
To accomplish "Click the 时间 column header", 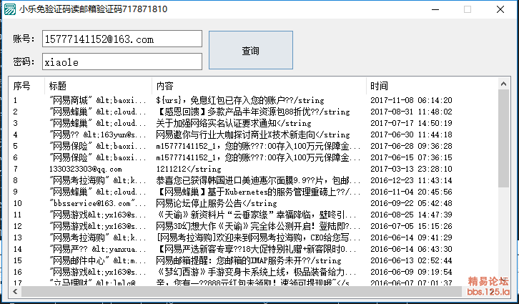I will click(427, 85).
